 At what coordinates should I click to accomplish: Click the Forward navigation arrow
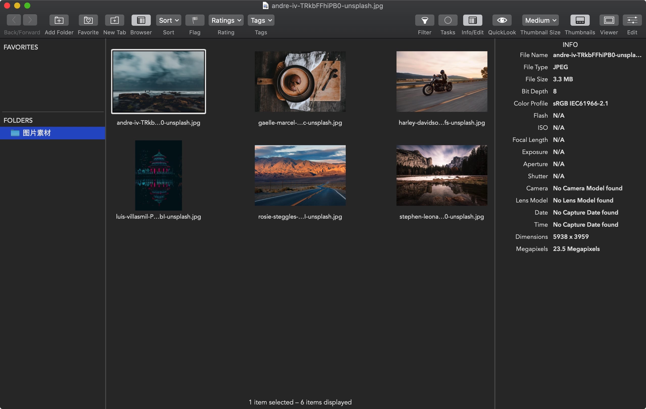pyautogui.click(x=30, y=20)
